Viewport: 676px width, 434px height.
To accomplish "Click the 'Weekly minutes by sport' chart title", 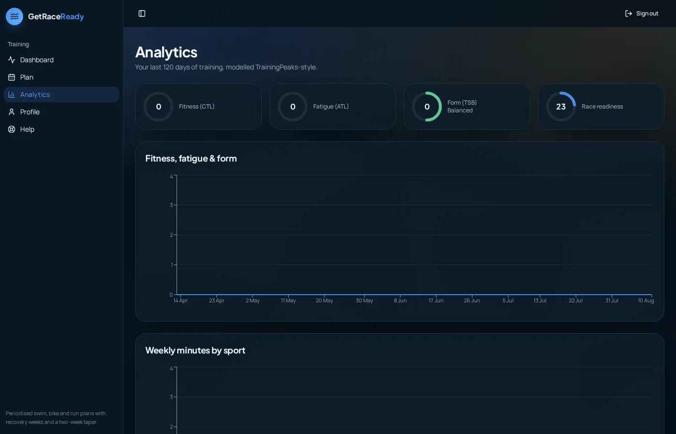I will tap(195, 350).
